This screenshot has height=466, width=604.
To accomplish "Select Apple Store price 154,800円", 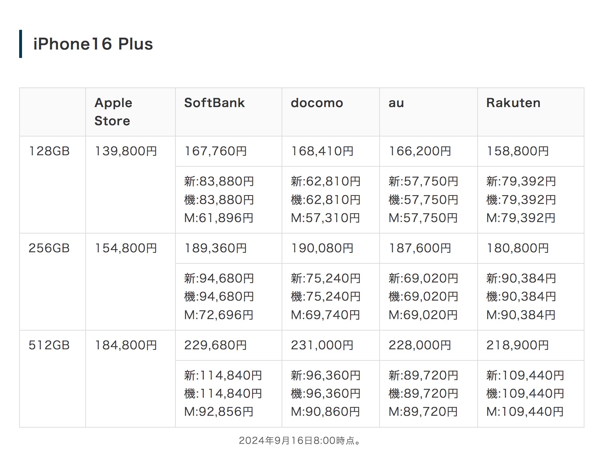I will click(126, 248).
